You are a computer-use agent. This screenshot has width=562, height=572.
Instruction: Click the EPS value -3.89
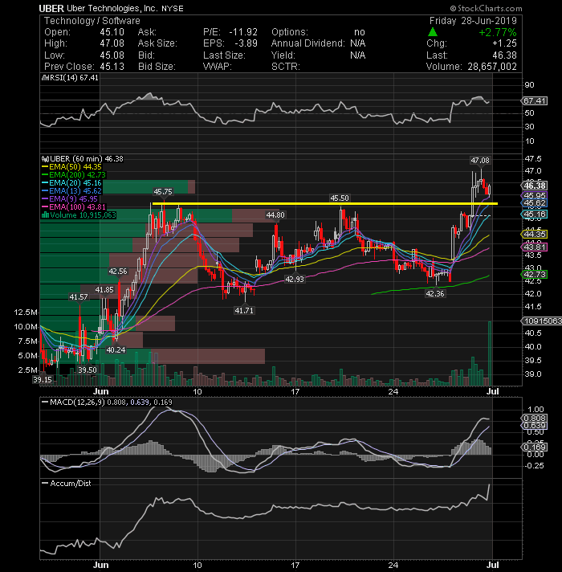246,43
